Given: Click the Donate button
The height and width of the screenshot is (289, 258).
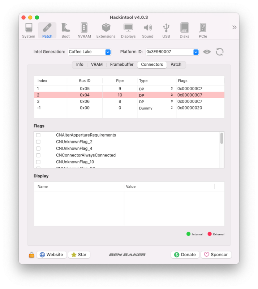Looking at the screenshot, I should coord(185,255).
